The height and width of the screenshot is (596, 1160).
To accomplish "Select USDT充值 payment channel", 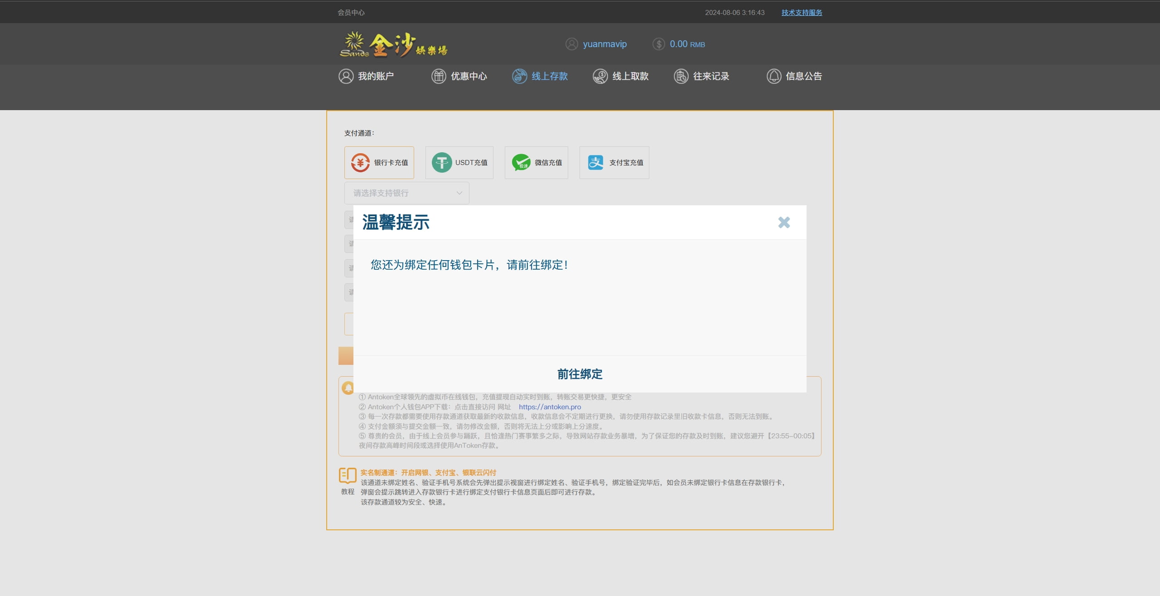I will tap(459, 162).
